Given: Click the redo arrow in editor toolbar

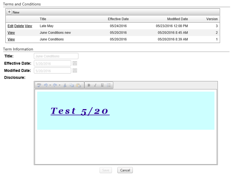Looking at the screenshot, I should point(55,85).
